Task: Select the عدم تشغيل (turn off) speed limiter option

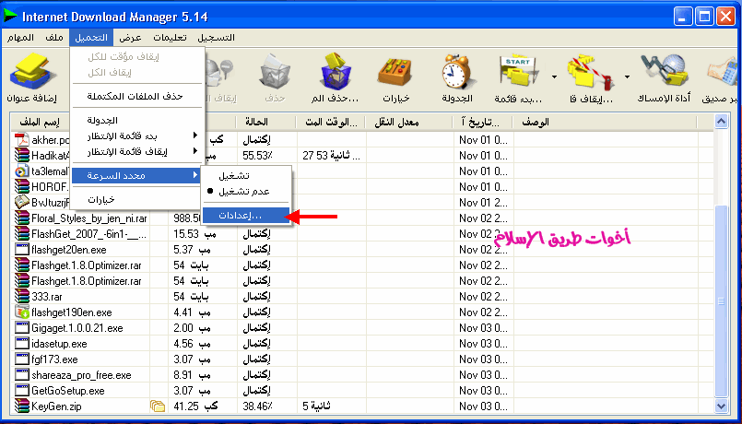Action: [245, 191]
